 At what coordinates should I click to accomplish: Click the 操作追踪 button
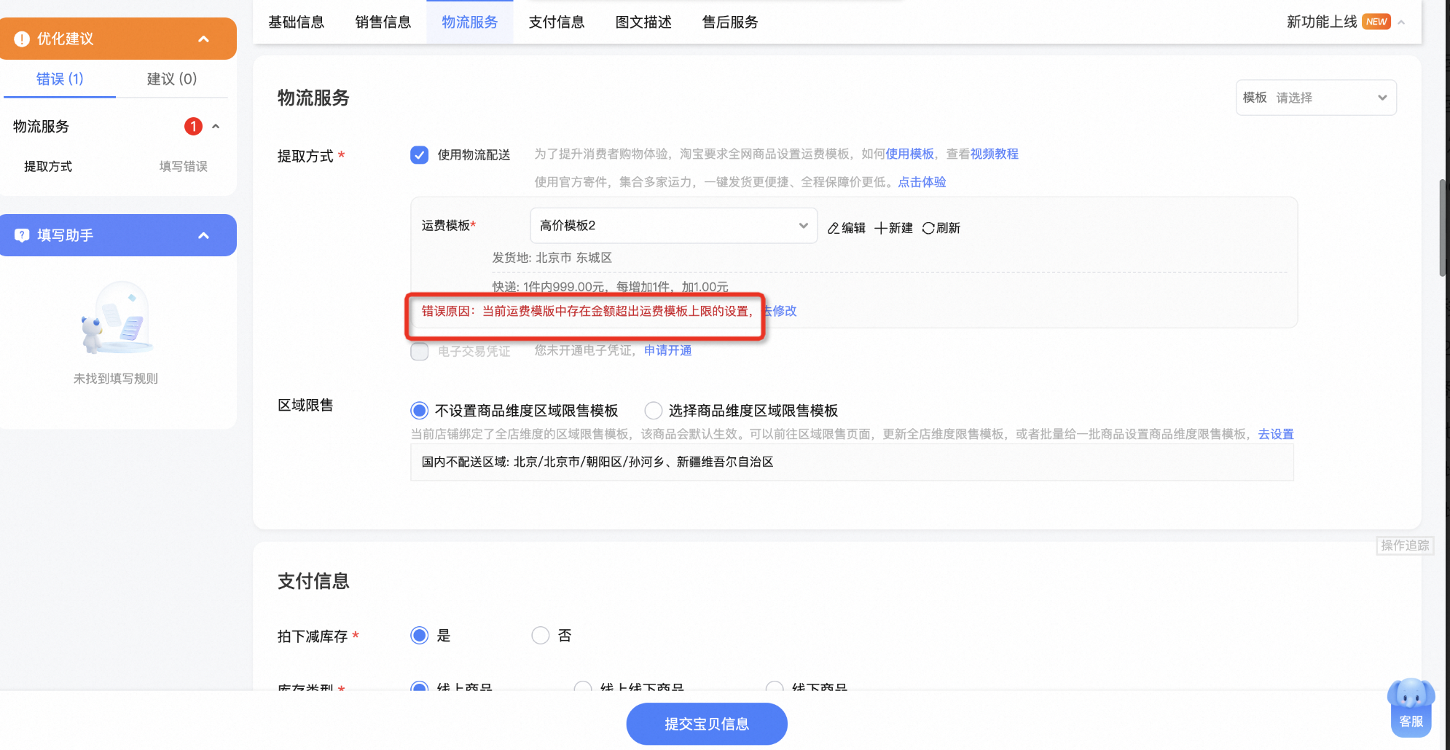tap(1405, 545)
